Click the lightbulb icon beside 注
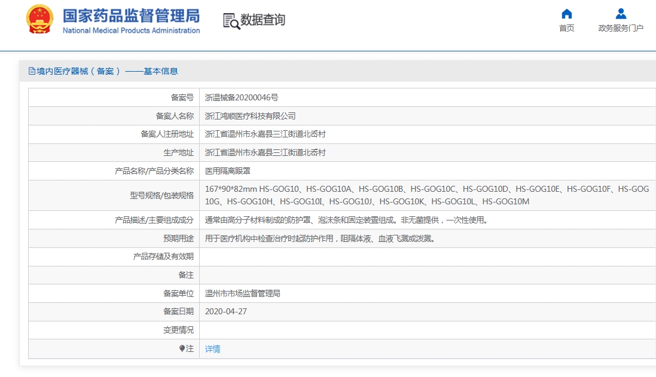The image size is (656, 377). point(182,349)
